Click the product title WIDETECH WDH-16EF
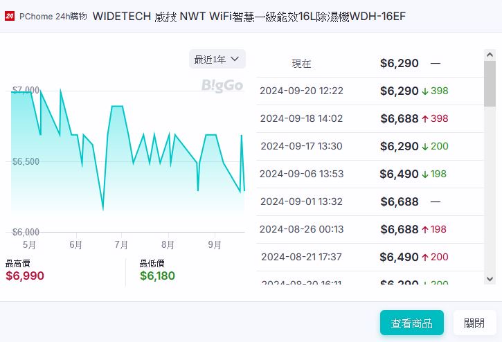This screenshot has width=502, height=342. pos(249,16)
